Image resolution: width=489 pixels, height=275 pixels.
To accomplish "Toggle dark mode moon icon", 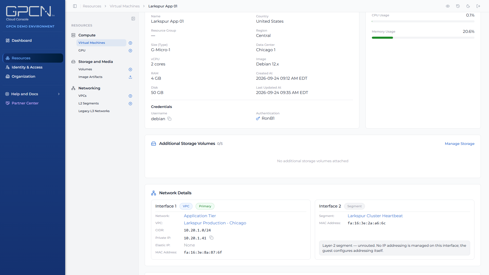I will point(468,6).
